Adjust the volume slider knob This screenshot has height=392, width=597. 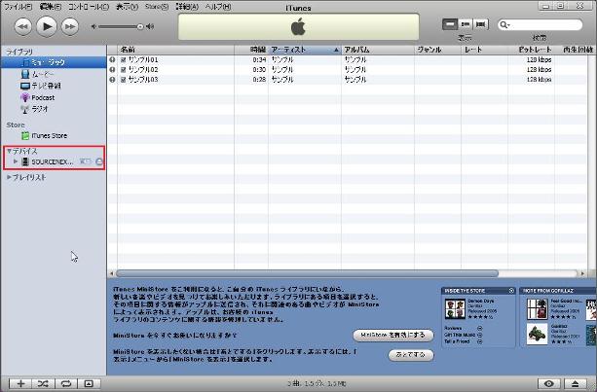[x=139, y=26]
